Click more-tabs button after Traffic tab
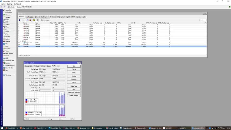Viewport: 231px width, 130px height. pos(58,66)
